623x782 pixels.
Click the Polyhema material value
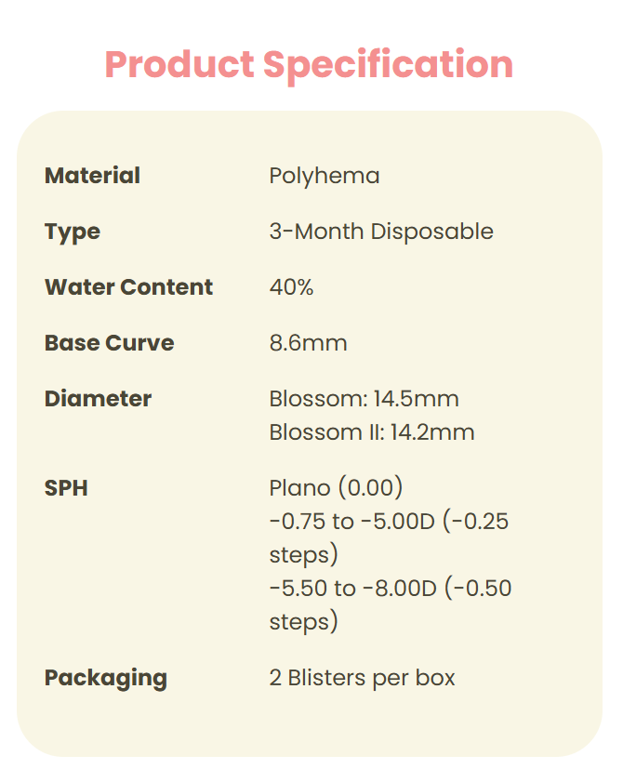[x=324, y=176]
